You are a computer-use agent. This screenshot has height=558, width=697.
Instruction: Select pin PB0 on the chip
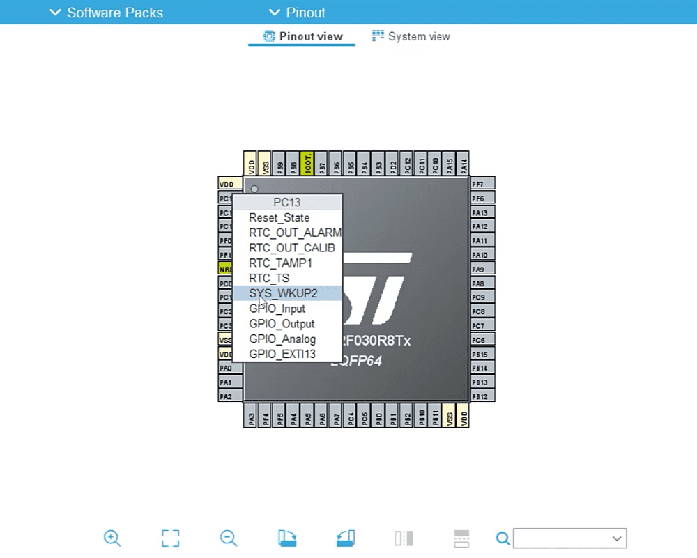[378, 416]
